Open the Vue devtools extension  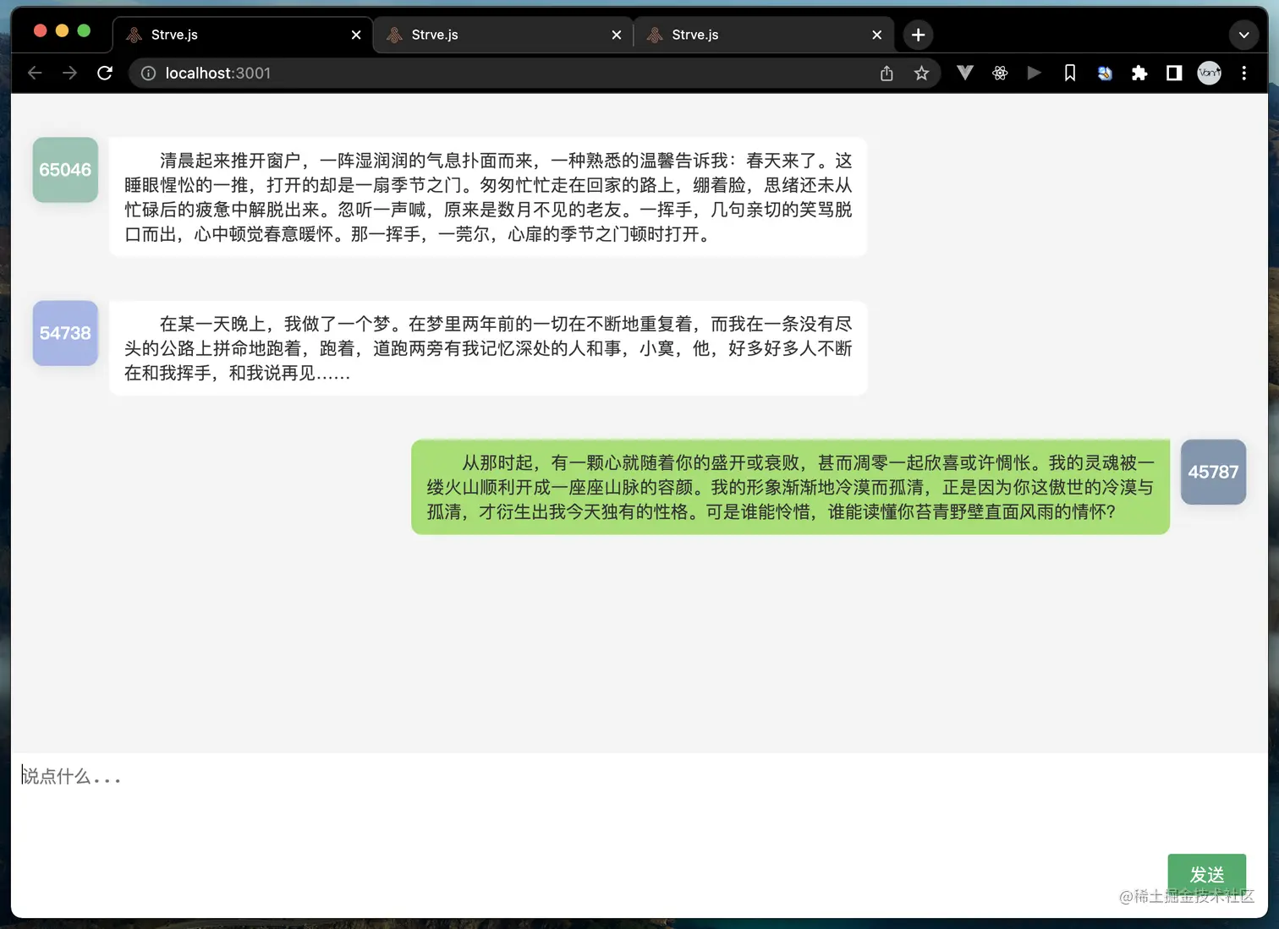964,73
